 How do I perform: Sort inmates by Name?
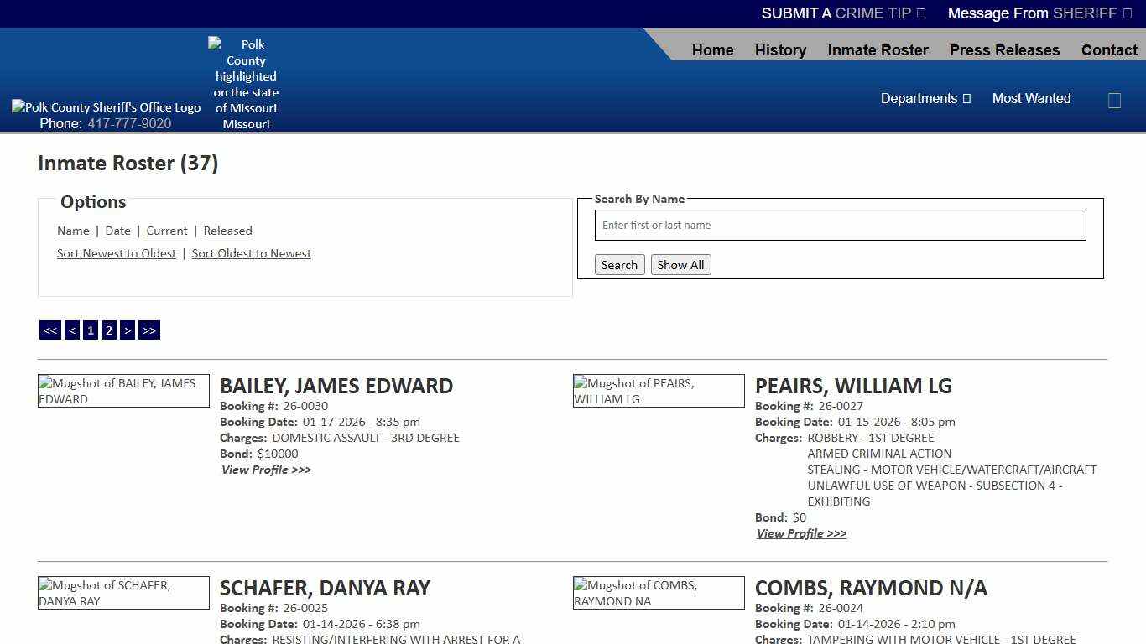(73, 231)
